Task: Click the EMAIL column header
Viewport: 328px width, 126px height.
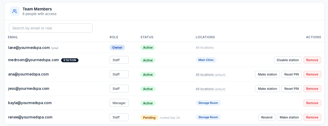Action: (13, 37)
